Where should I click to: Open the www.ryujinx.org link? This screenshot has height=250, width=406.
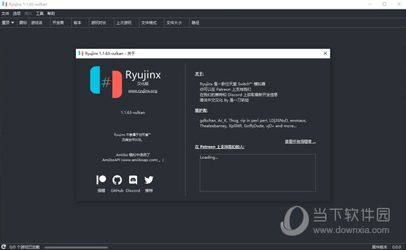tap(143, 91)
